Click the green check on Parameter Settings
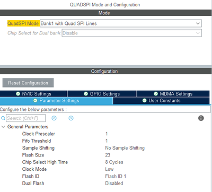The image size is (212, 192). click(36, 101)
